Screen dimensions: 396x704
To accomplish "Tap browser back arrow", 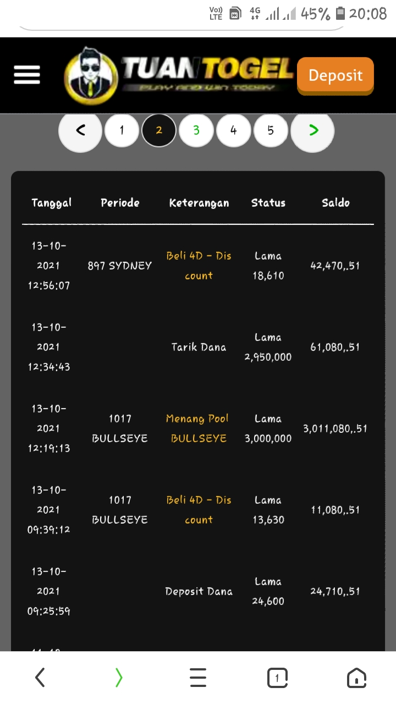I will point(40,678).
